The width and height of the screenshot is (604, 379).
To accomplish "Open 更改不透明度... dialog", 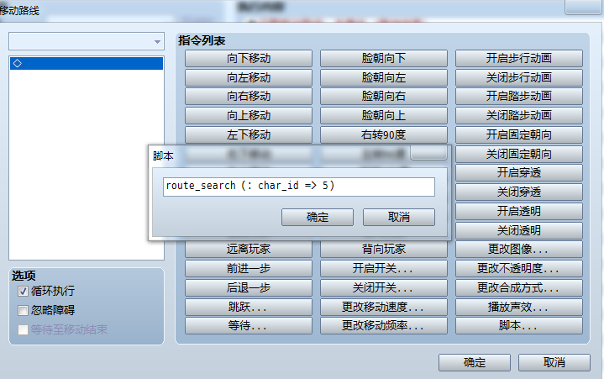I will [x=519, y=268].
